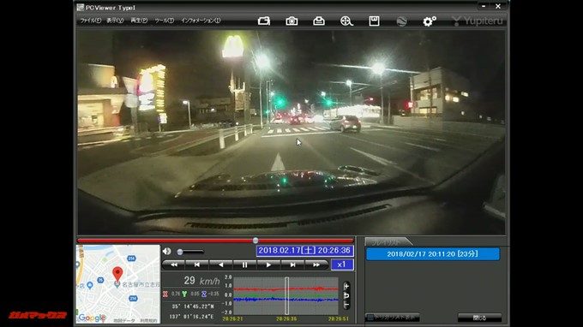583x327 pixels.
Task: Open the Google Earth globe icon
Action: (x=401, y=21)
